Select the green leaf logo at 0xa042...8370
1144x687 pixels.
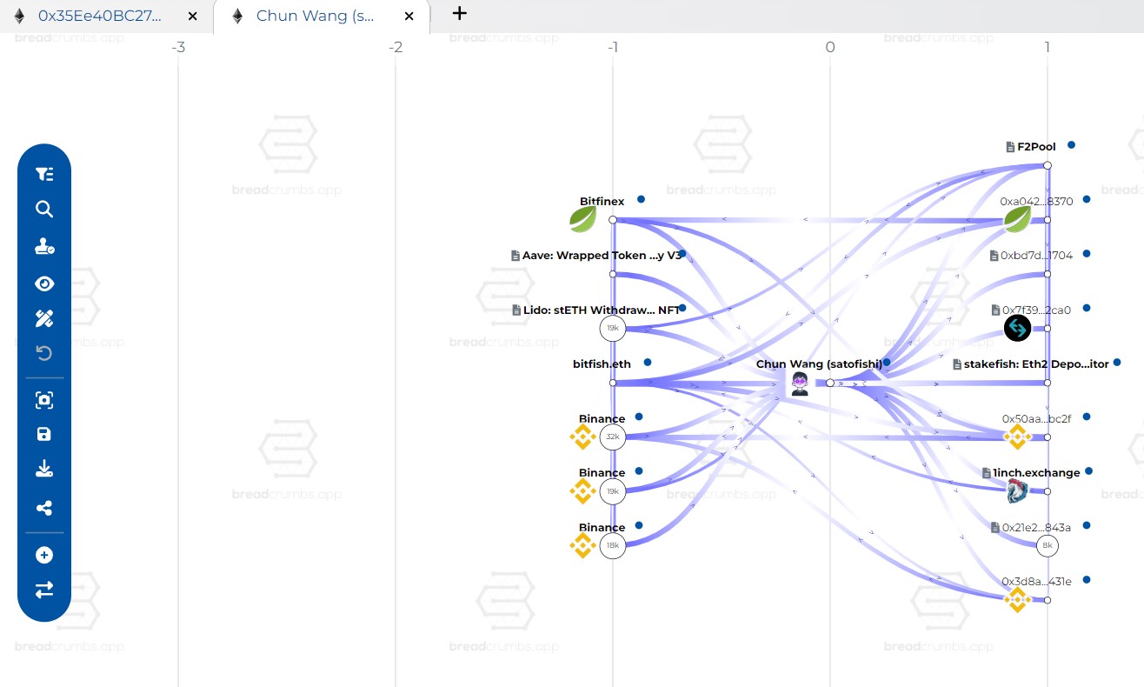point(1017,219)
